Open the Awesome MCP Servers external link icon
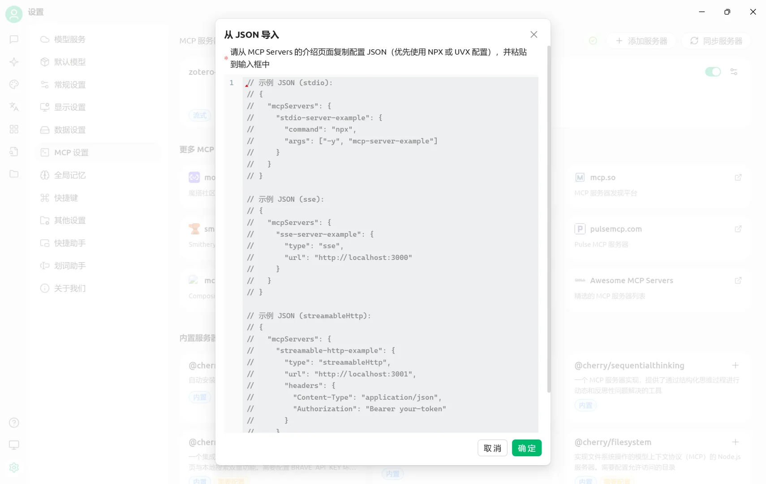 [738, 281]
